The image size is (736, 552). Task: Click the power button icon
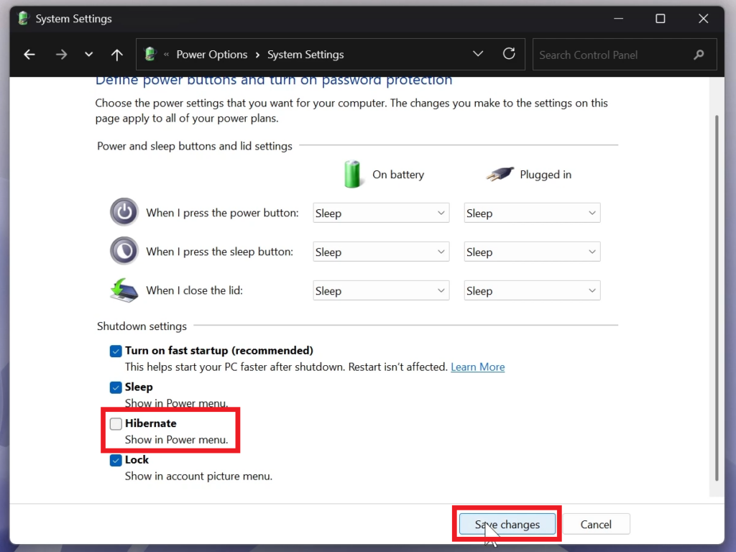[124, 213]
